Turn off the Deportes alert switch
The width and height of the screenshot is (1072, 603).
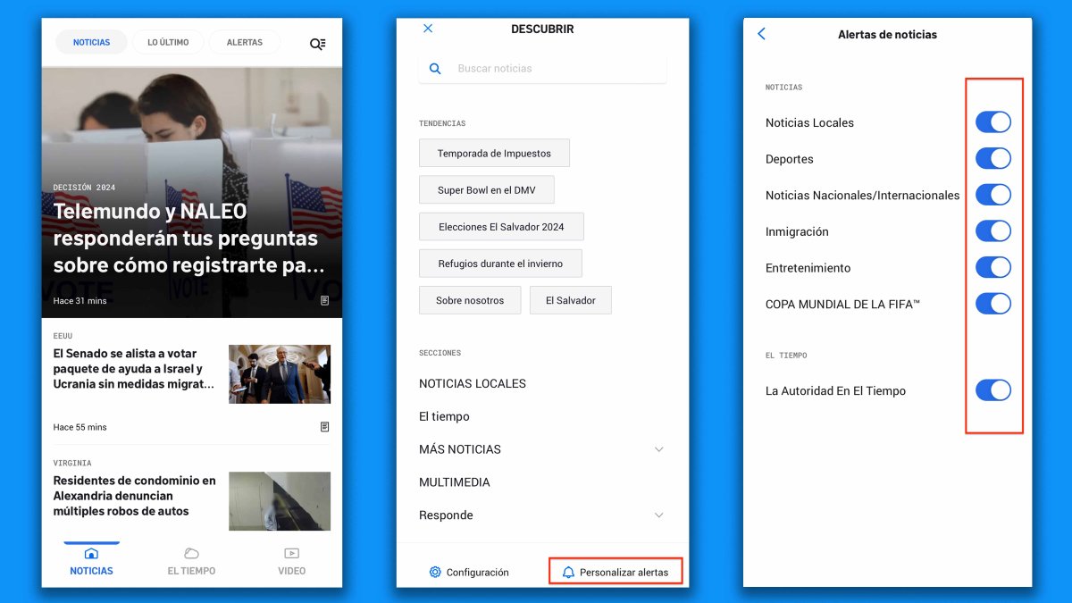tap(992, 158)
